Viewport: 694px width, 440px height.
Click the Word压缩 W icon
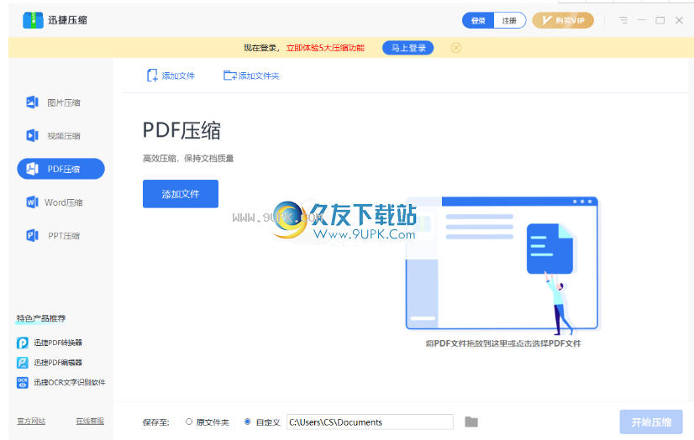(32, 202)
